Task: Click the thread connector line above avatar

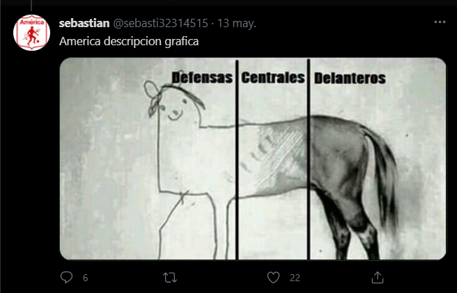Action: click(31, 6)
